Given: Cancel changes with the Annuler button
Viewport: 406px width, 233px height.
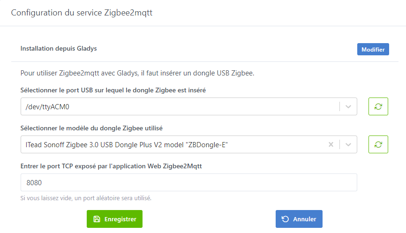Looking at the screenshot, I should pyautogui.click(x=299, y=219).
